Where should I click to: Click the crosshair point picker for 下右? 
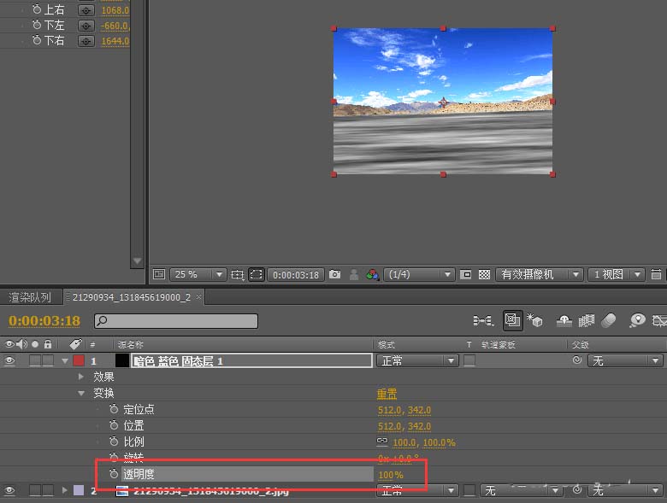(86, 41)
